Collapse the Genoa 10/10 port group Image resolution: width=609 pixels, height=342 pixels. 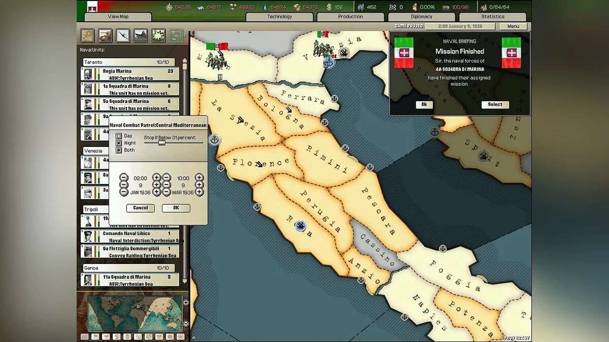[x=128, y=268]
